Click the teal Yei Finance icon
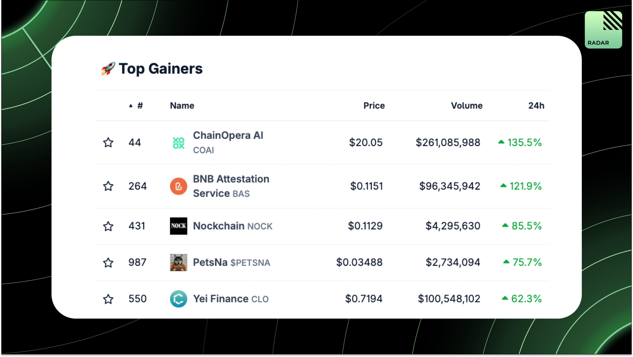The width and height of the screenshot is (633, 357). coord(178,299)
